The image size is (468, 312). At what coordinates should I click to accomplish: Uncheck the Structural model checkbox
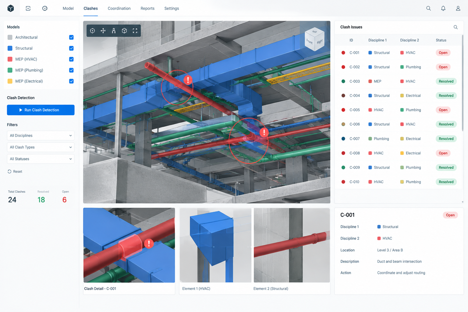tap(71, 48)
